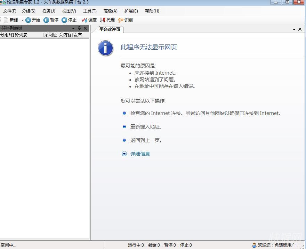Click the 详细信息 link
Screen dimensions: 306x249
pos(140,154)
